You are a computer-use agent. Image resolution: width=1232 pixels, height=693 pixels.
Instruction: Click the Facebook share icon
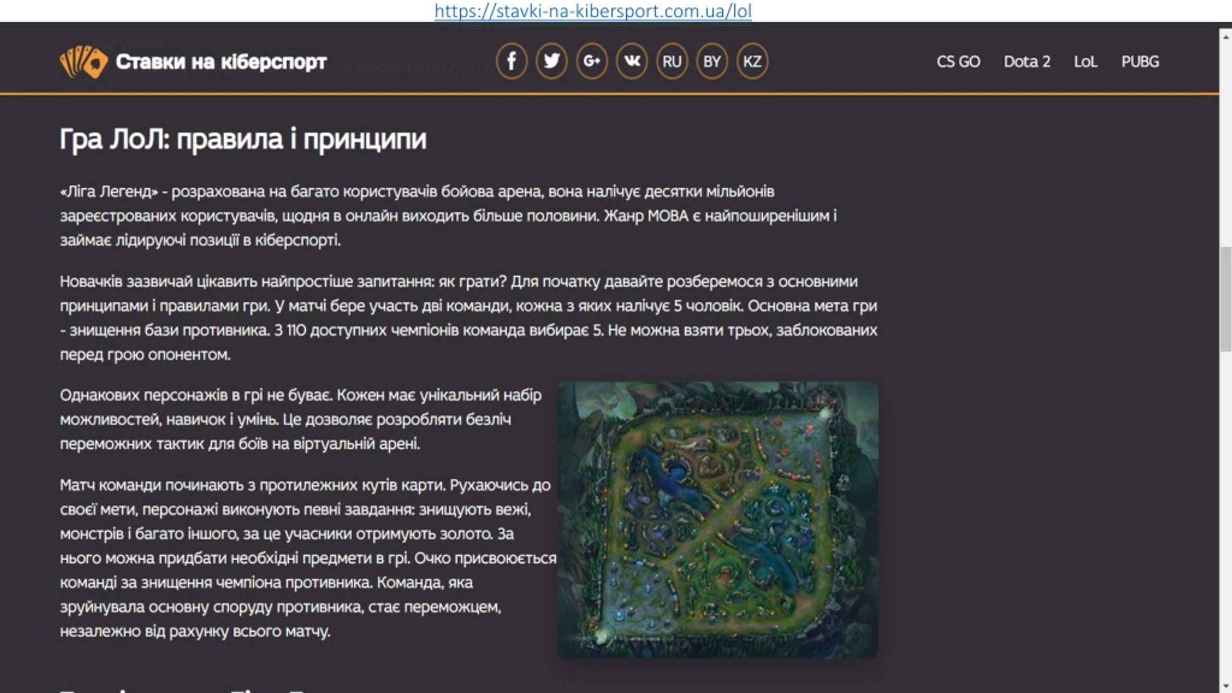[512, 61]
